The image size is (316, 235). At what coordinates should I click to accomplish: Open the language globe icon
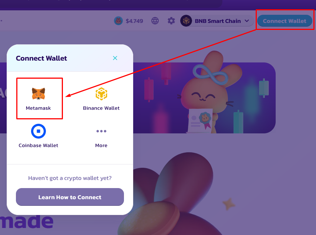[155, 21]
